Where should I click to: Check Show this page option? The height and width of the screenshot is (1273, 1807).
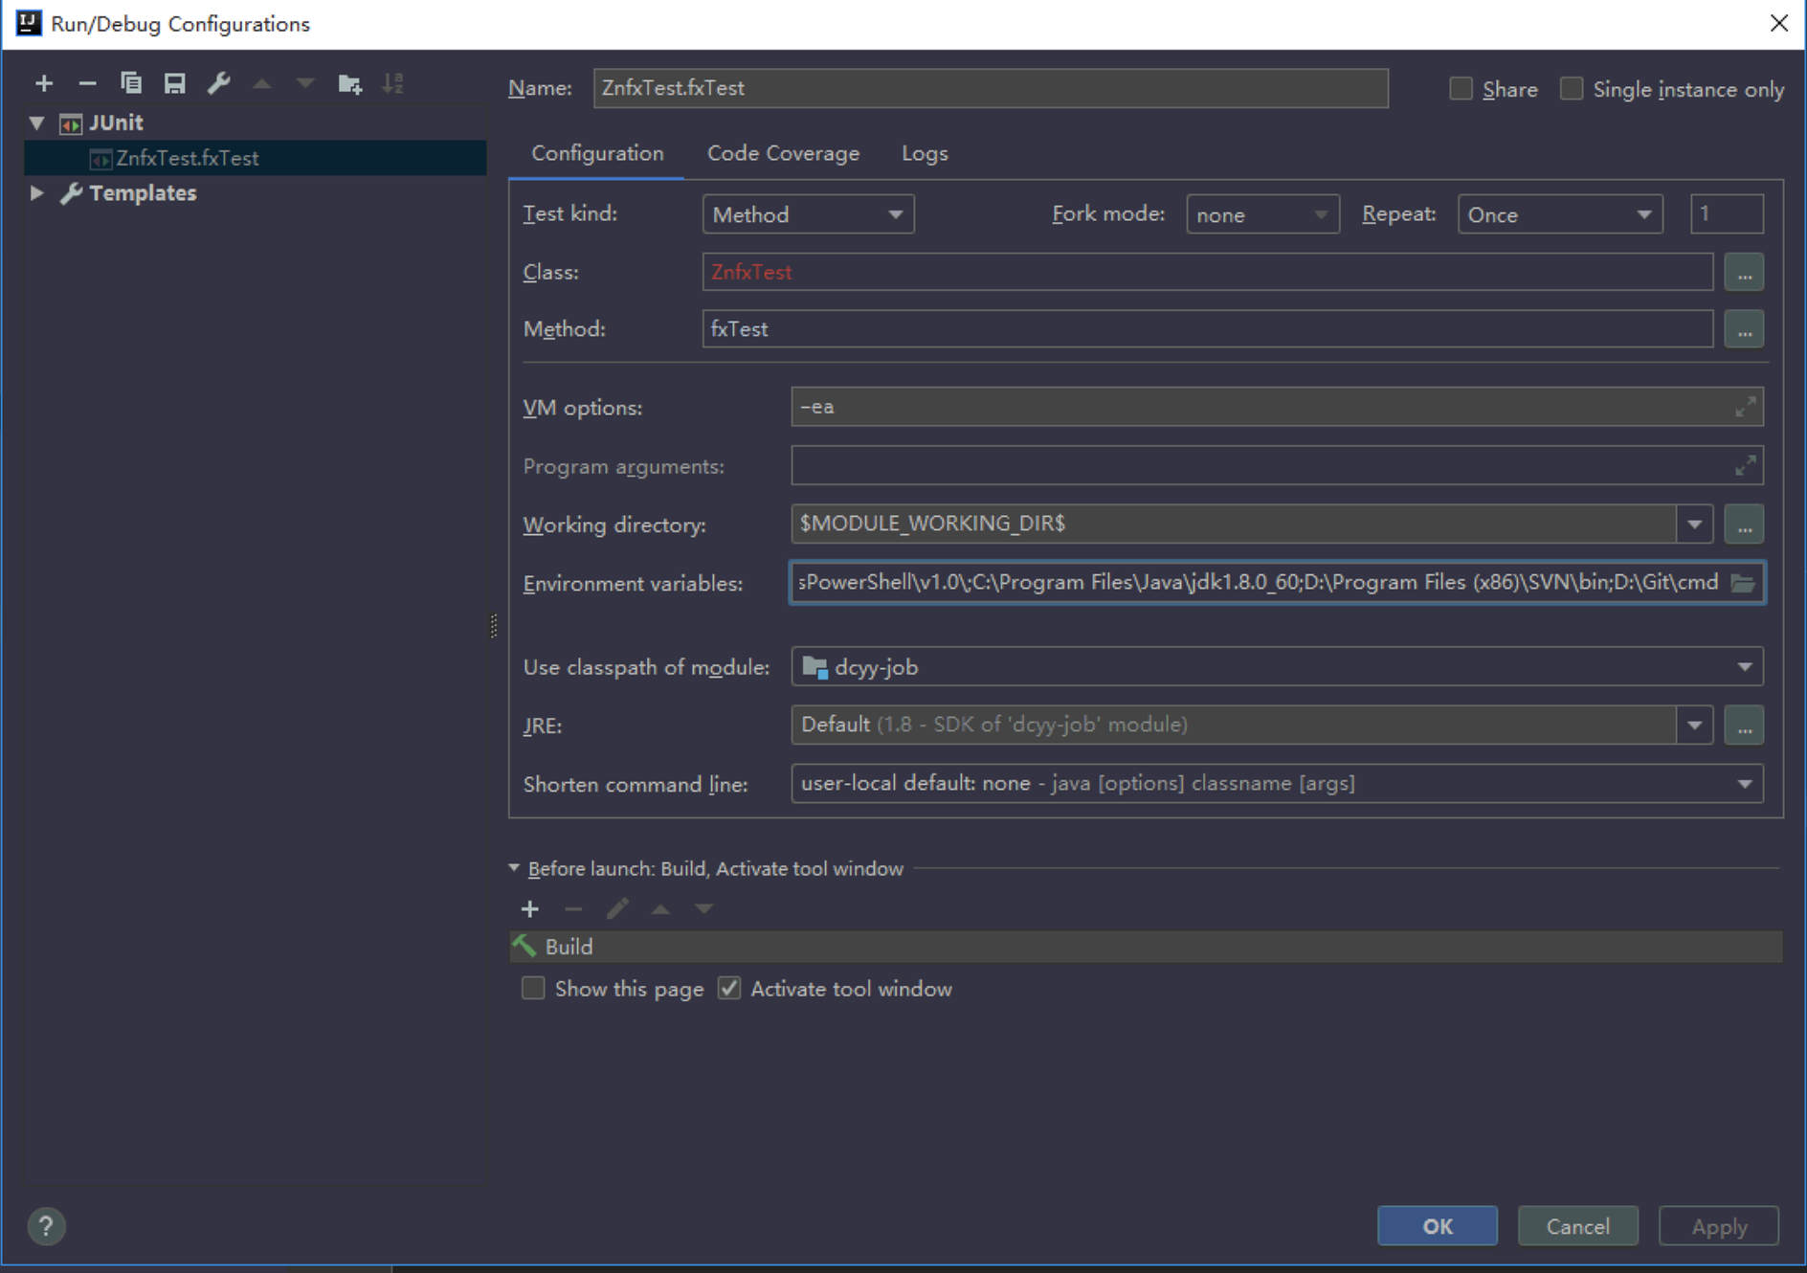(533, 989)
